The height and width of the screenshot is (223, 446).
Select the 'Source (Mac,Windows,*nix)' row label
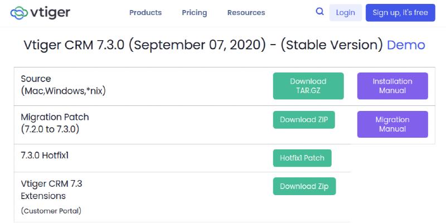[x=63, y=85]
